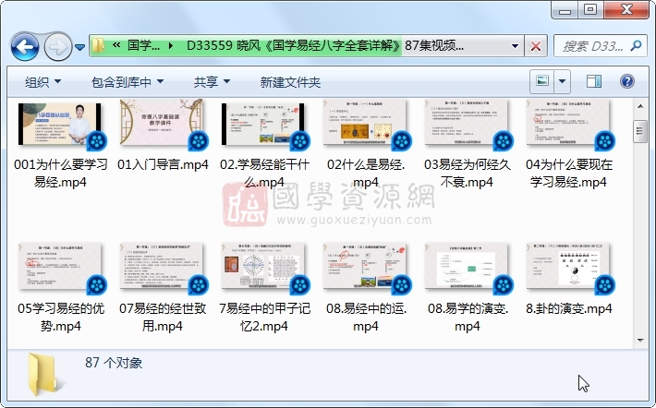This screenshot has height=408, width=656.
Task: Open the 组织 menu
Action: [43, 82]
